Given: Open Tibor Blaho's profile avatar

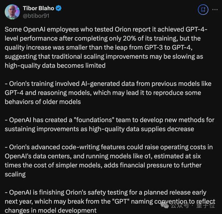Looking at the screenshot, I should coord(12,12).
